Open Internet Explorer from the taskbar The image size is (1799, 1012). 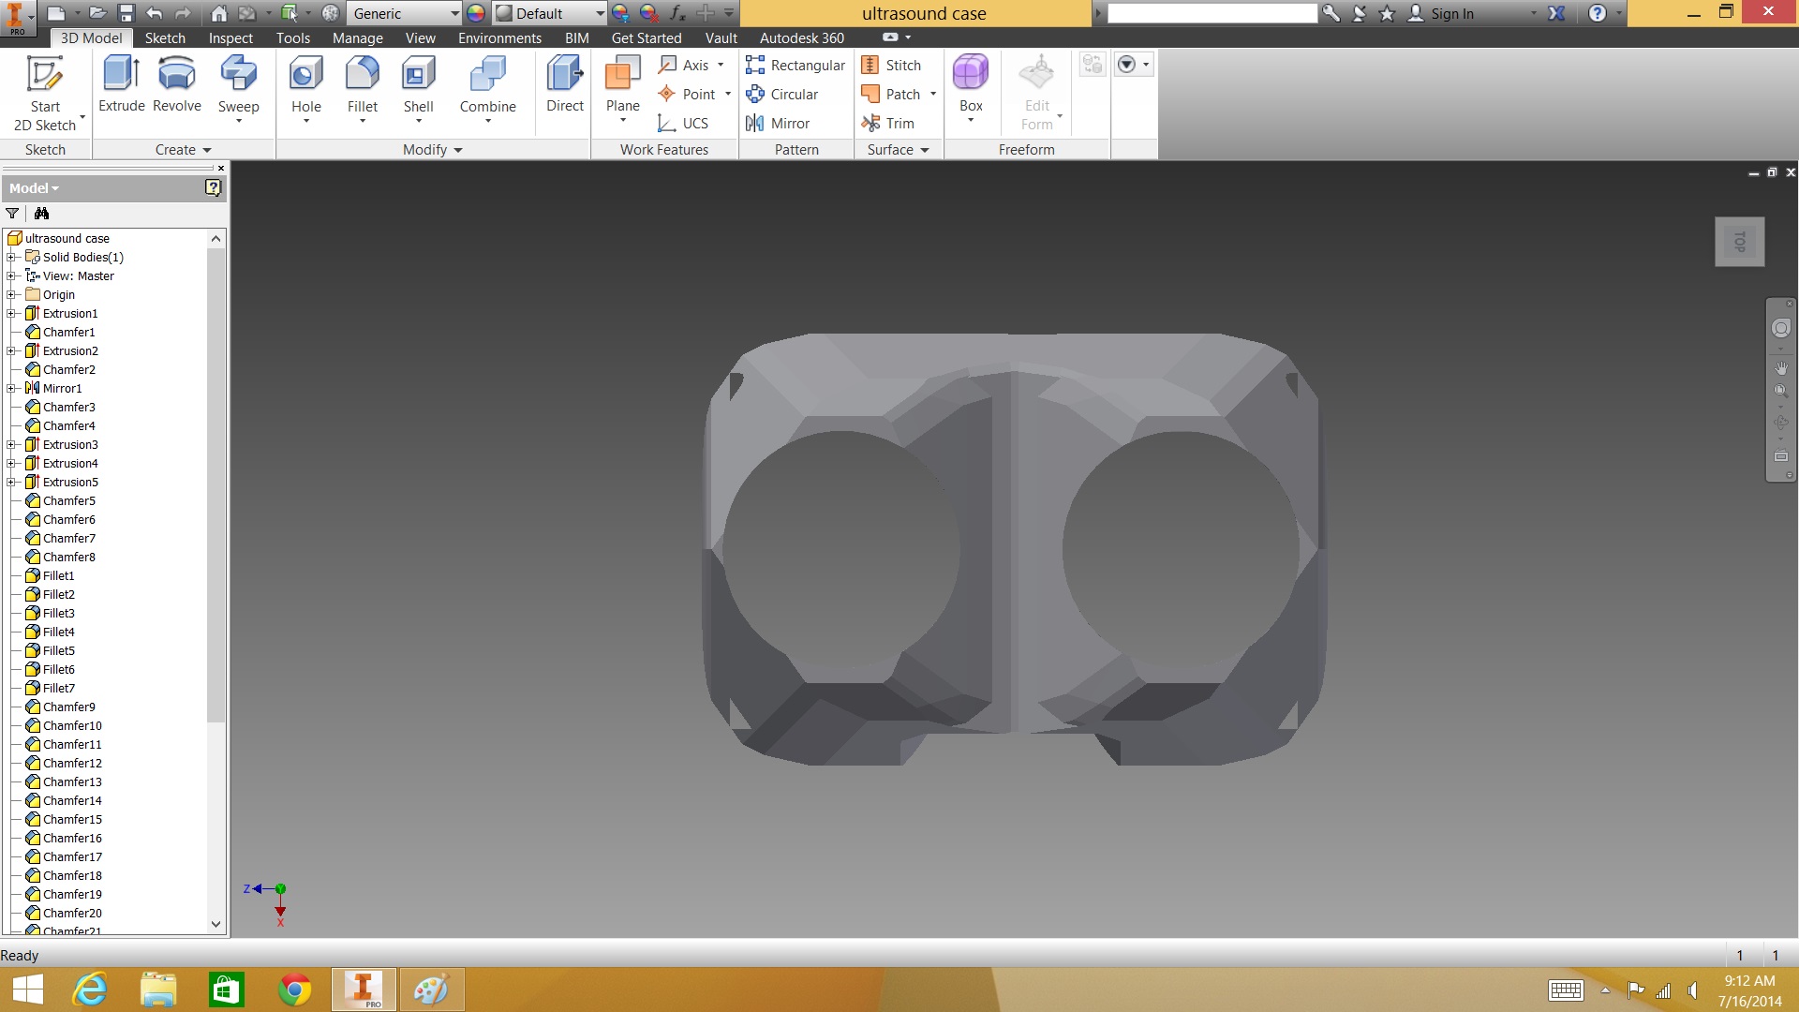pyautogui.click(x=91, y=990)
